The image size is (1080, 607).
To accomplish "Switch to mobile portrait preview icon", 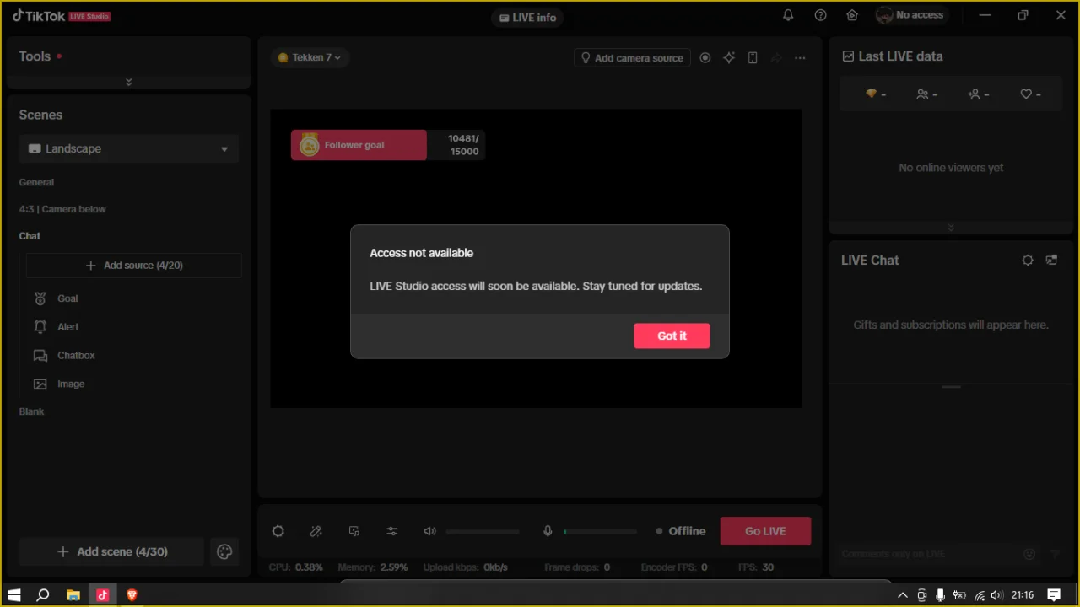I will point(753,58).
